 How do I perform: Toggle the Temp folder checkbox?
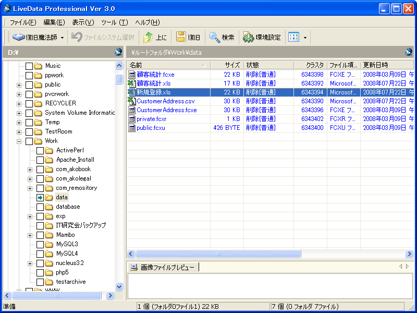(x=29, y=122)
